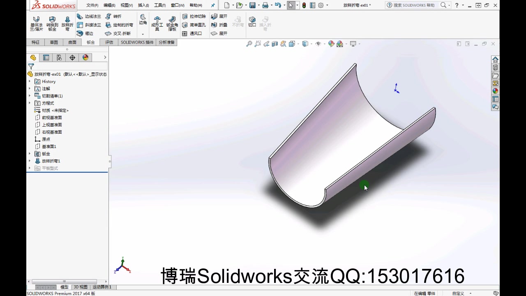Click the 转折 jog tool

click(x=113, y=16)
